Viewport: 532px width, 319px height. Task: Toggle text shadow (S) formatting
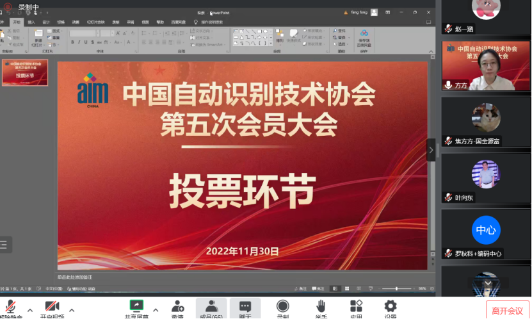coord(92,42)
